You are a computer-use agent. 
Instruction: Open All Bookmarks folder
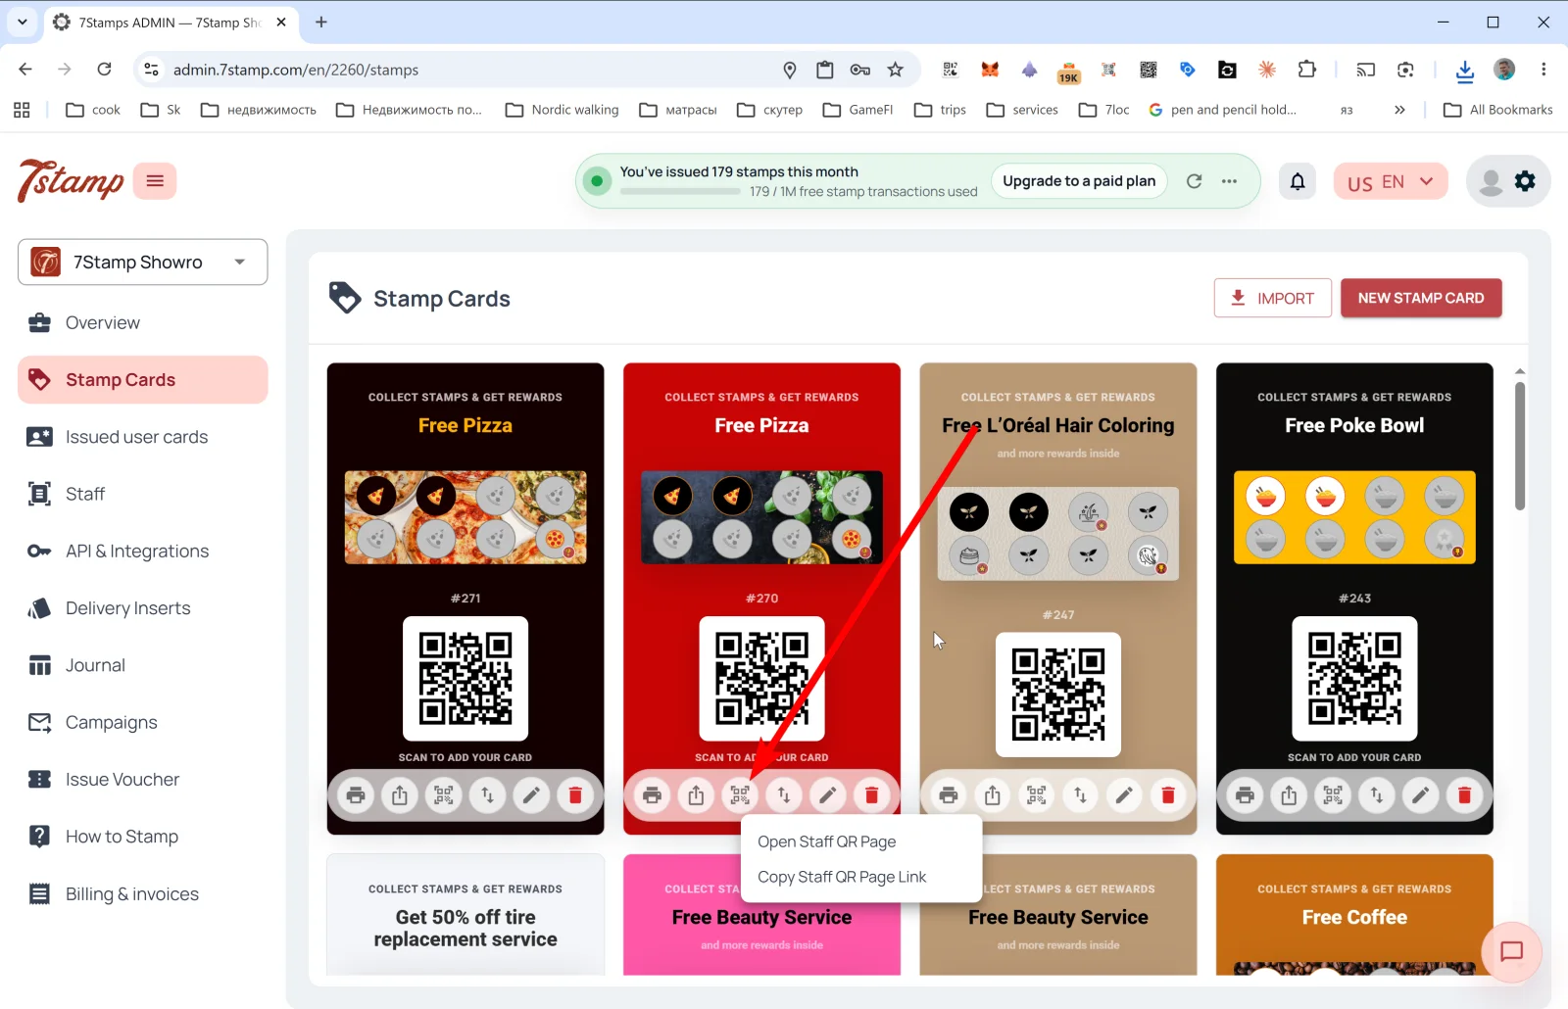point(1498,110)
